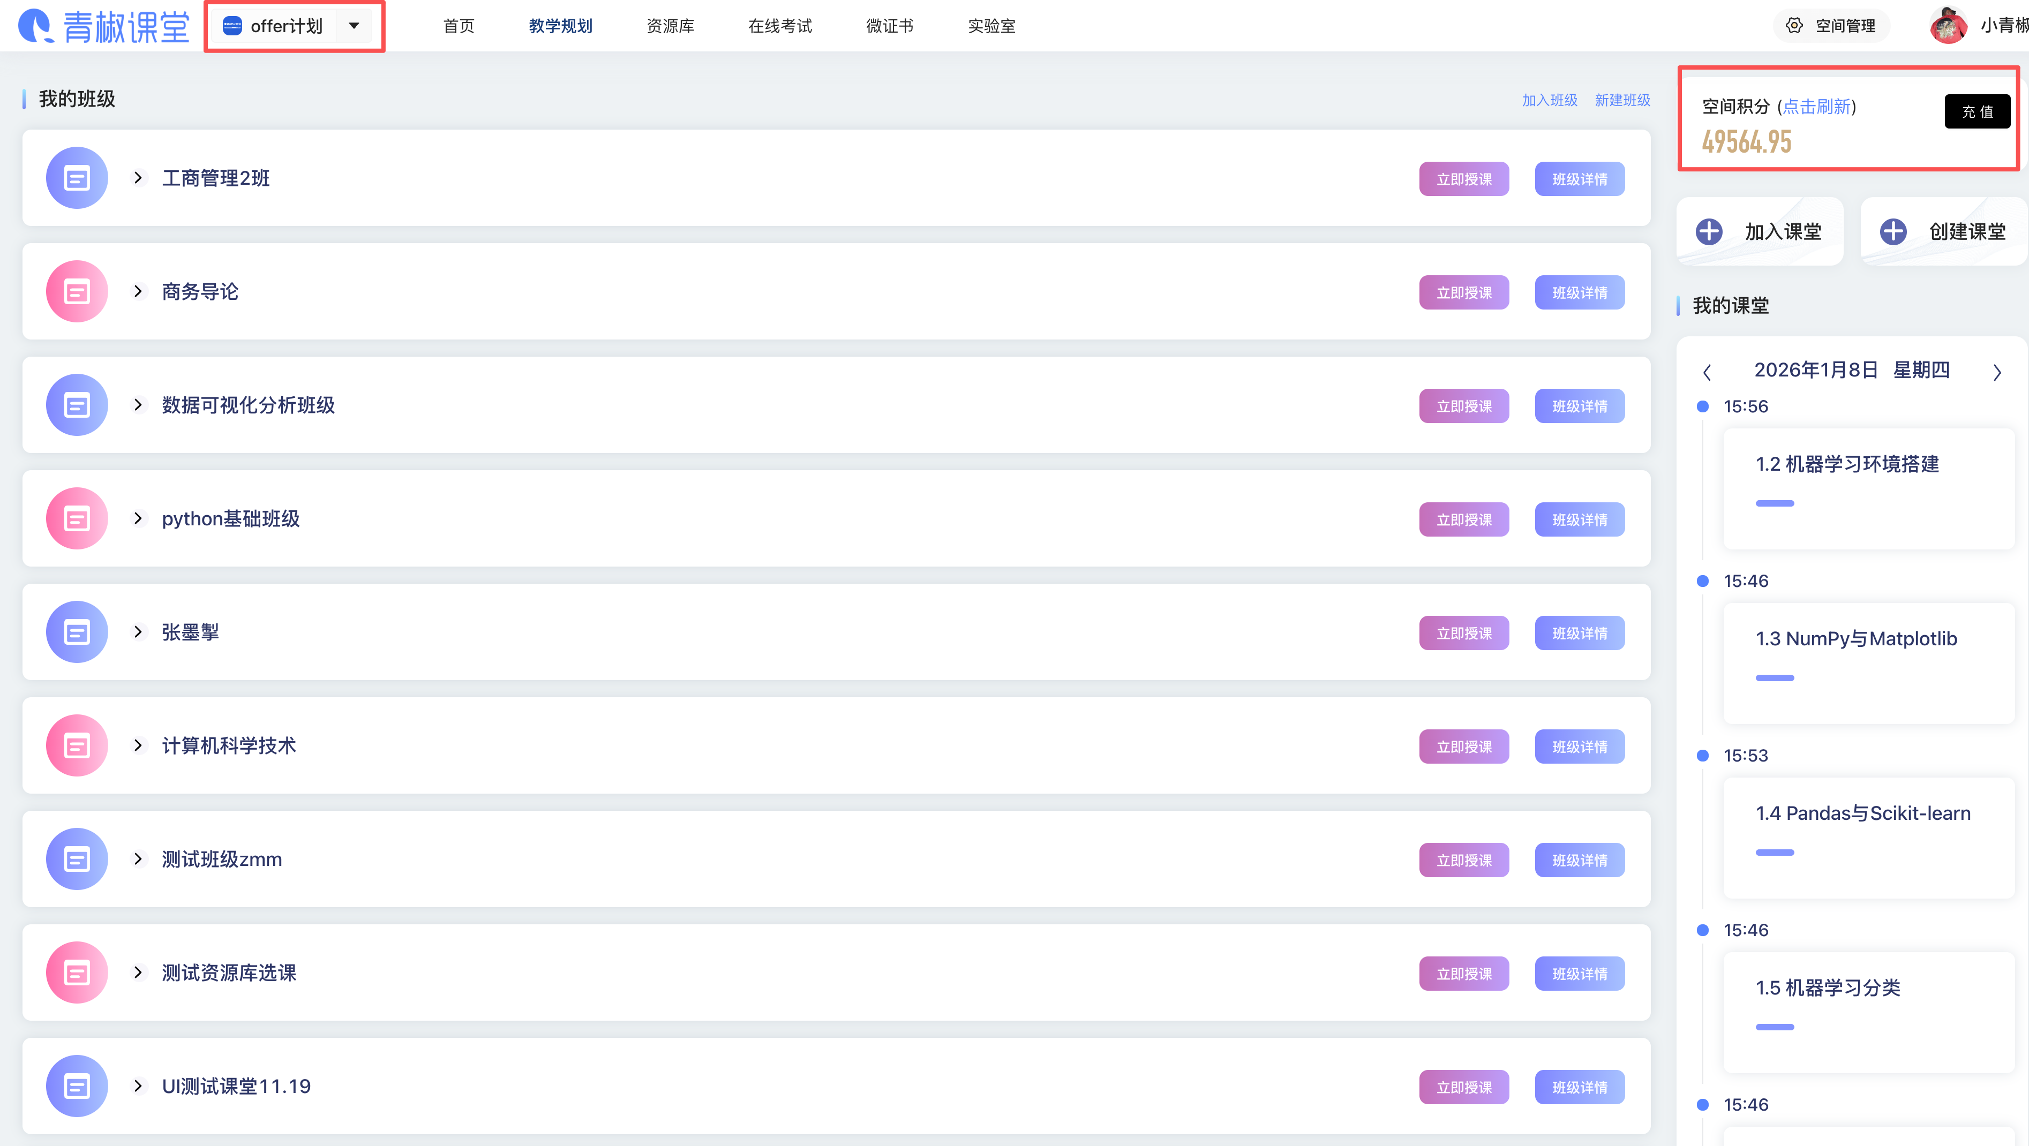
Task: Go to next day in calendar
Action: pyautogui.click(x=1997, y=372)
